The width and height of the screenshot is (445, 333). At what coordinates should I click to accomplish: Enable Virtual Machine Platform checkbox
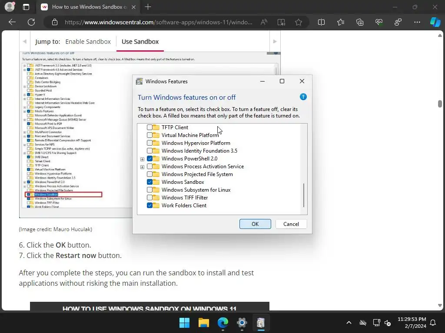point(149,135)
